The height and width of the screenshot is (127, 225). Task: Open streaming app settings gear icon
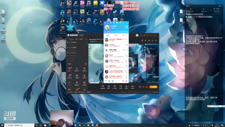[147, 87]
